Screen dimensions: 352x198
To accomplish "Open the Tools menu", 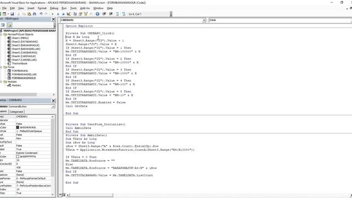I will point(73,8).
